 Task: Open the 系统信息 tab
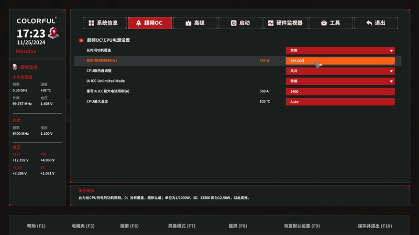[105, 23]
